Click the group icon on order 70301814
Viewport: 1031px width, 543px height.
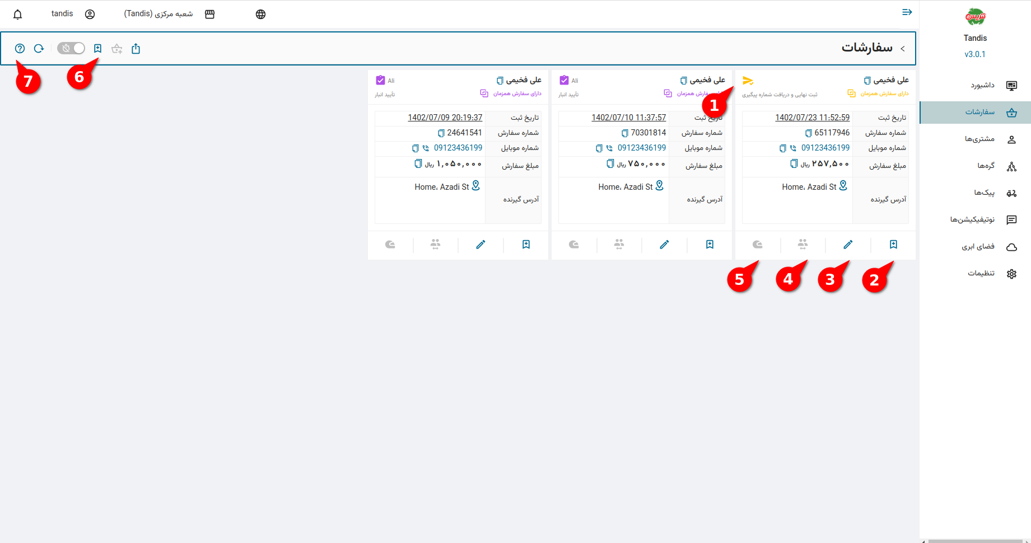pyautogui.click(x=619, y=245)
